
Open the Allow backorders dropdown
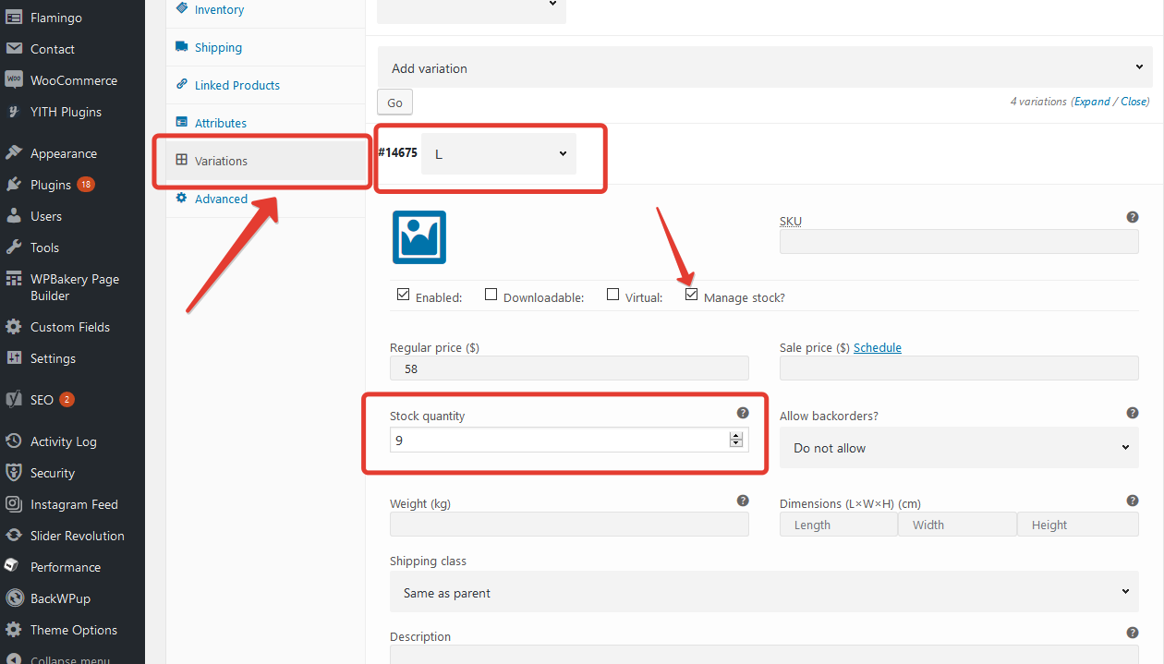pos(959,448)
